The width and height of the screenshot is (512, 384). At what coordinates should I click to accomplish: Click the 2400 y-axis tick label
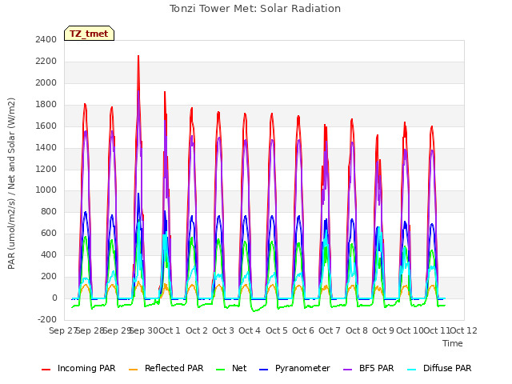(x=46, y=39)
